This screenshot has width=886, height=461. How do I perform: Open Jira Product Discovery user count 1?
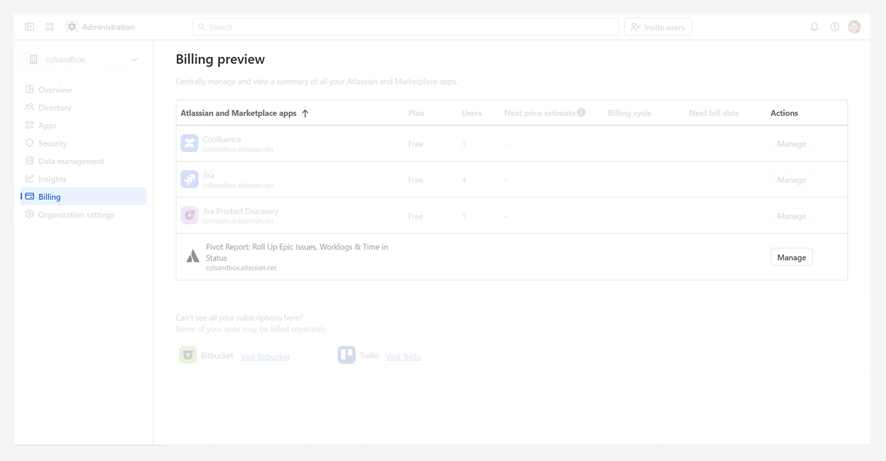pyautogui.click(x=464, y=216)
